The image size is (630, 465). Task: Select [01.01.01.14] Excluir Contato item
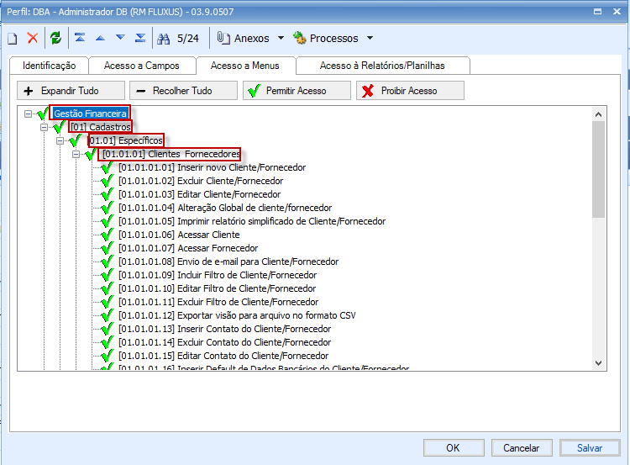[224, 342]
